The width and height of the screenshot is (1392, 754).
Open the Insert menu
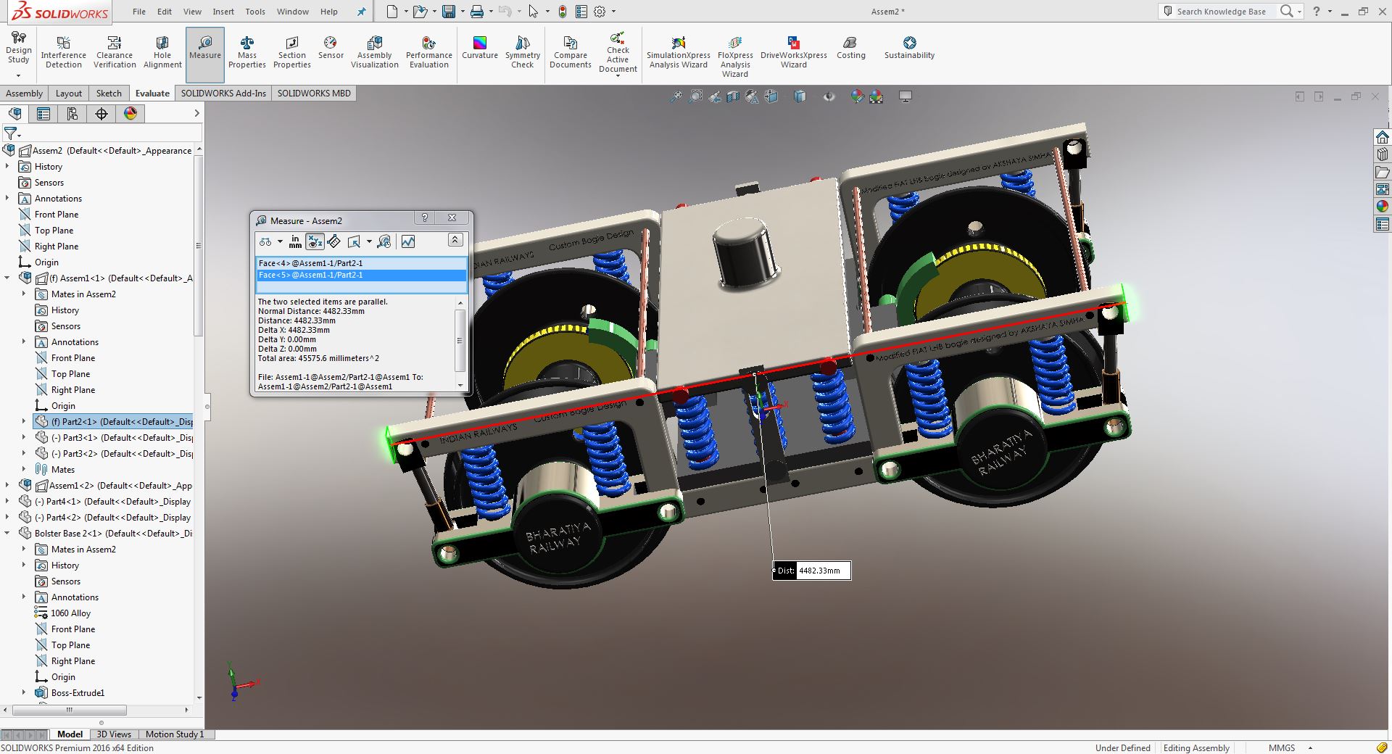click(223, 12)
